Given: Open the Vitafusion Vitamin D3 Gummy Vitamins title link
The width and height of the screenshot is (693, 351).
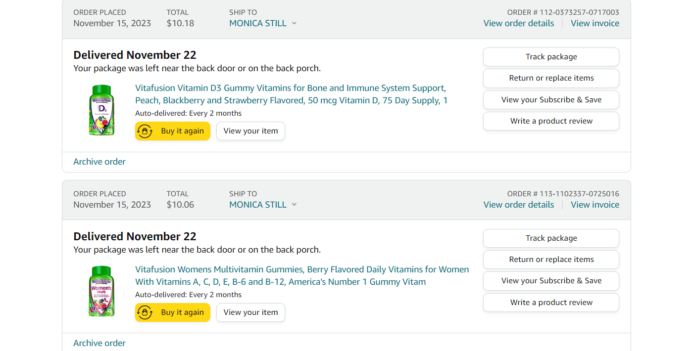Looking at the screenshot, I should pyautogui.click(x=291, y=94).
